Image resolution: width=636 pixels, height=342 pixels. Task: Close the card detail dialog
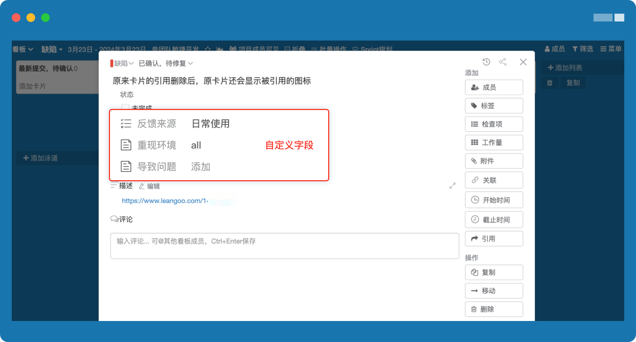coord(523,62)
